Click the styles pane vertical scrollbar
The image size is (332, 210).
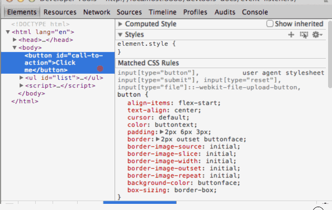click(x=330, y=55)
